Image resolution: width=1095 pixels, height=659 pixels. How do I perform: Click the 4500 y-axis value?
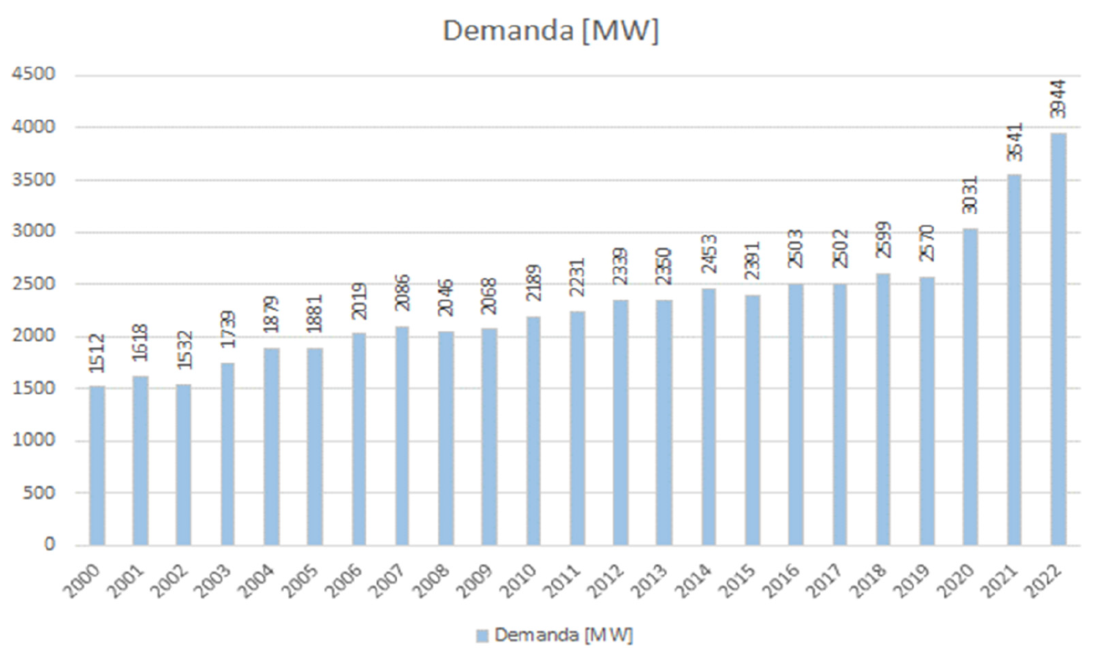point(34,75)
